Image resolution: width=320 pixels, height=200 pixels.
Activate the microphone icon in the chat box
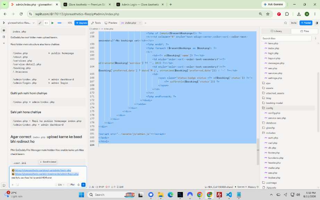(x=78, y=184)
